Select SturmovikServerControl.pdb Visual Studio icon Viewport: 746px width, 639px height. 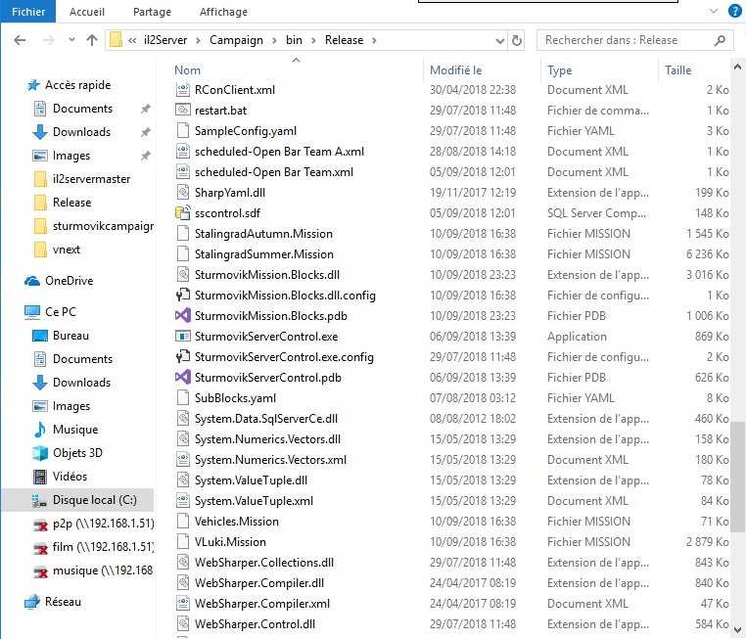pyautogui.click(x=183, y=378)
